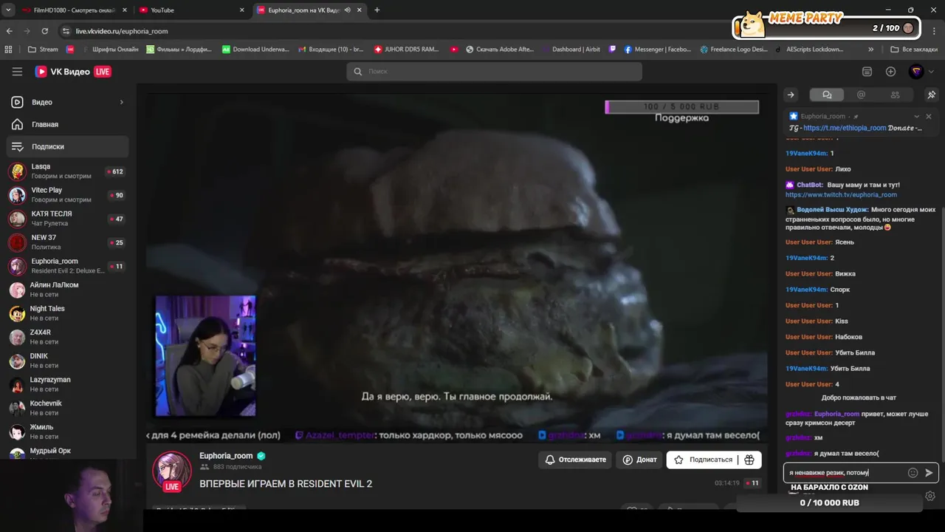Open the Мудрый Орк channel
Image resolution: width=945 pixels, height=532 pixels.
pyautogui.click(x=67, y=452)
